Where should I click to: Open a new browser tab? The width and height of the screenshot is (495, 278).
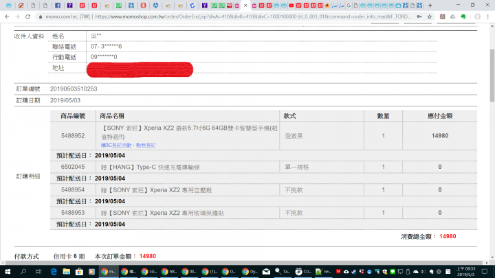tap(430, 5)
